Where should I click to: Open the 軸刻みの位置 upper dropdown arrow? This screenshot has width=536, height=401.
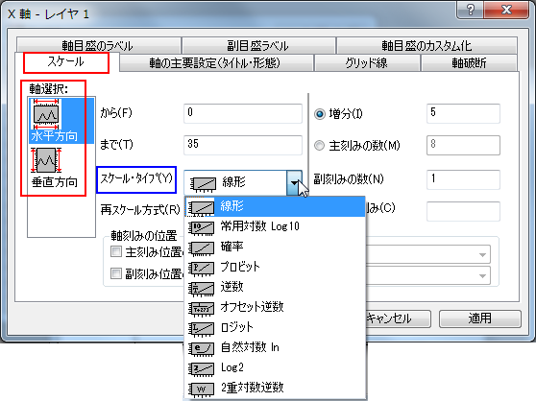coord(482,254)
